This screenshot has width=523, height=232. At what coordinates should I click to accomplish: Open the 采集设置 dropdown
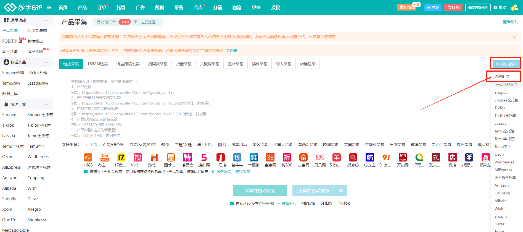point(506,64)
